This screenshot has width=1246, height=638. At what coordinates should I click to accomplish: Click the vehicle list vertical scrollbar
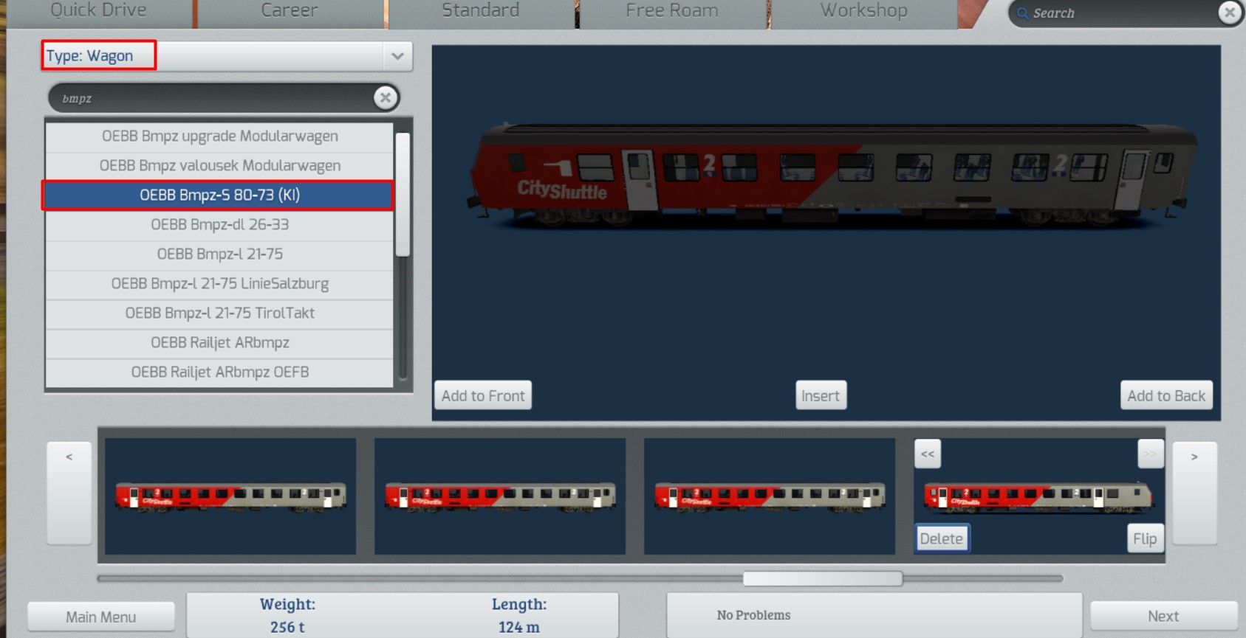pyautogui.click(x=403, y=195)
